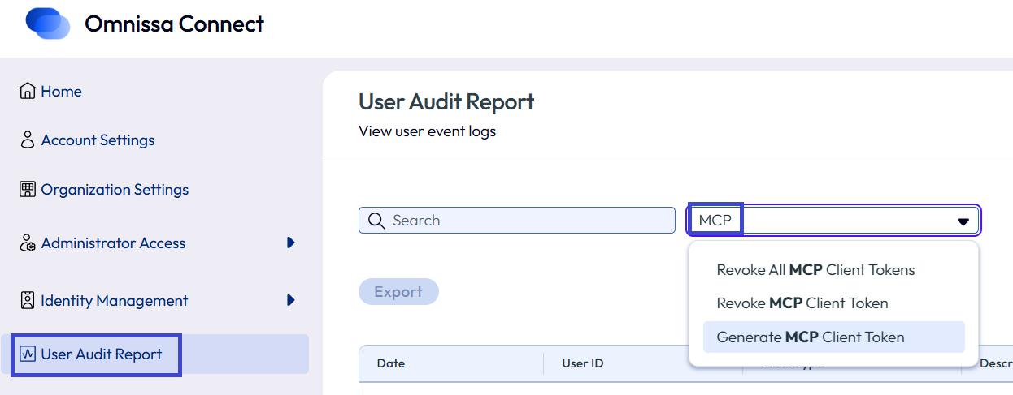Screen dimensions: 1013x395
Task: Expand the Administrator Access submenu arrow
Action: (x=291, y=243)
